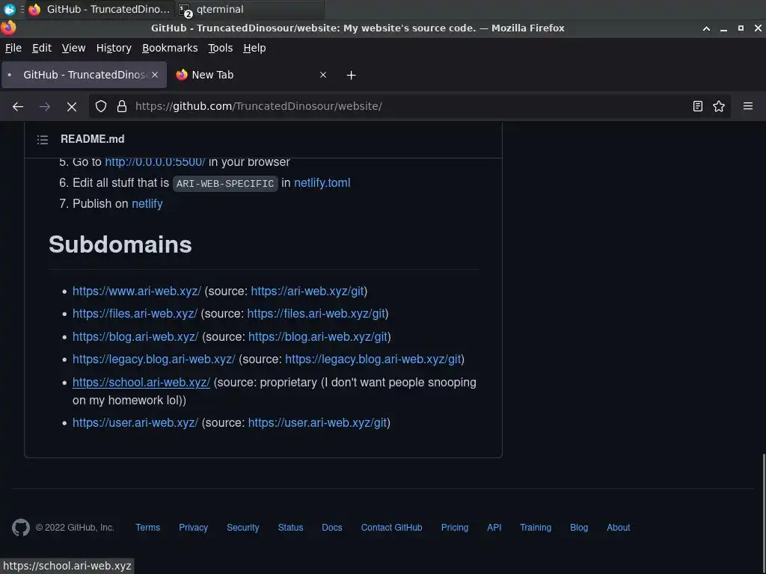Open the About footer link
This screenshot has width=766, height=574.
click(618, 528)
